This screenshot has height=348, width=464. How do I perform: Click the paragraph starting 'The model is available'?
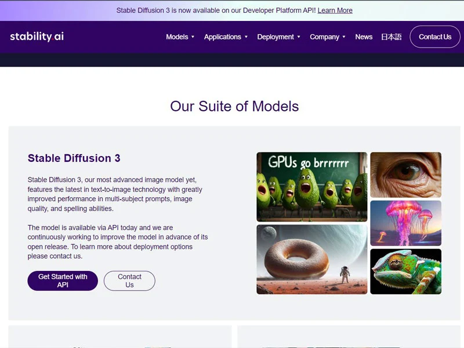click(118, 242)
